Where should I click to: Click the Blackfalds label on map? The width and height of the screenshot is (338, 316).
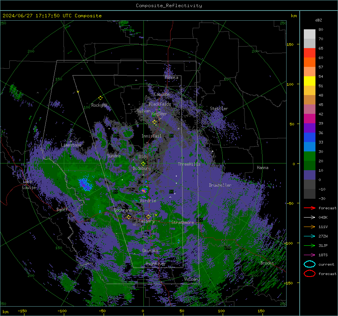point(160,104)
